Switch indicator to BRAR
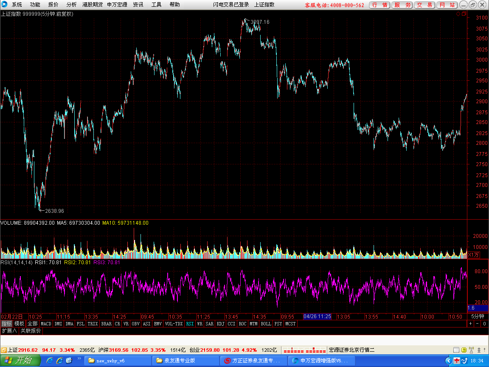 [106, 324]
